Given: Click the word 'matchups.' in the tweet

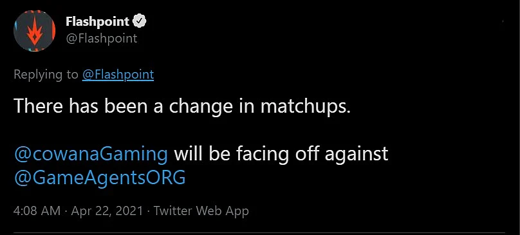Looking at the screenshot, I should click(306, 106).
